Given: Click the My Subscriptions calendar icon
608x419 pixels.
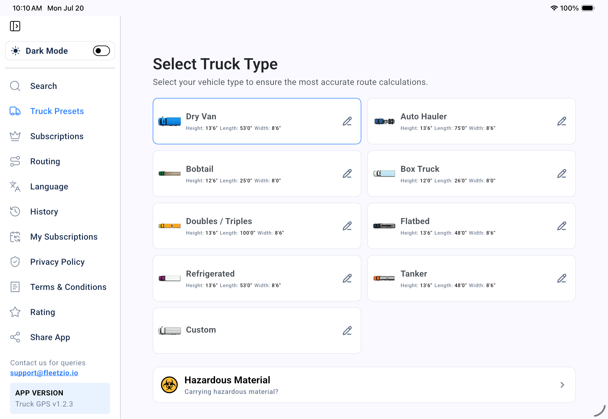Looking at the screenshot, I should (15, 237).
